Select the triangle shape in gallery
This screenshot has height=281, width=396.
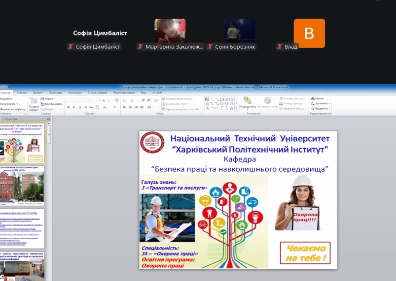(x=207, y=104)
